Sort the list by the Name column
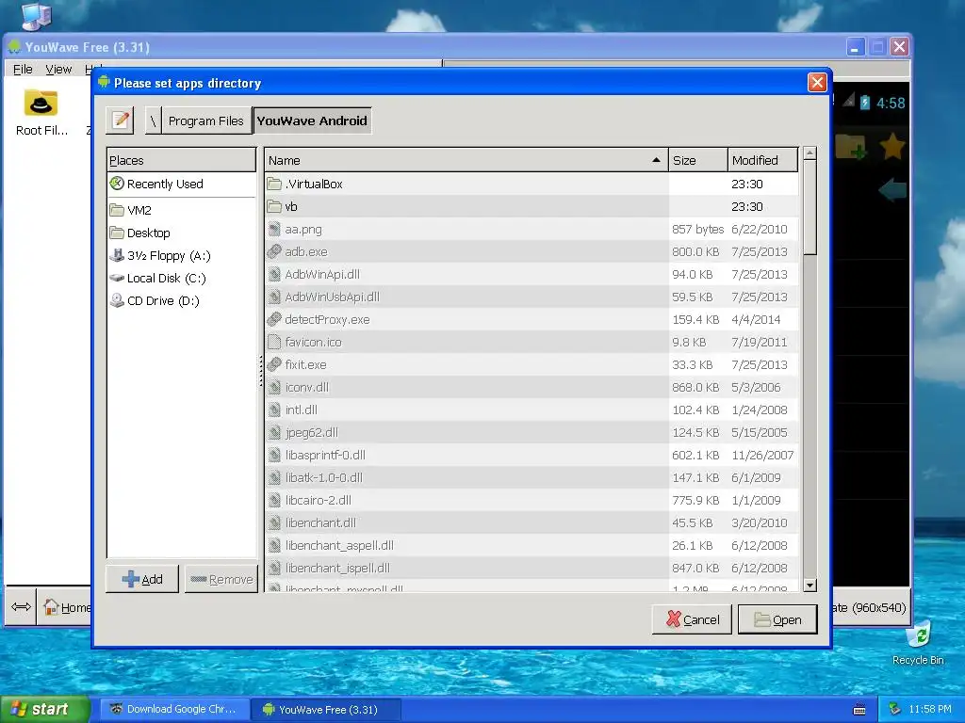Viewport: 965px width, 723px height. tap(466, 160)
